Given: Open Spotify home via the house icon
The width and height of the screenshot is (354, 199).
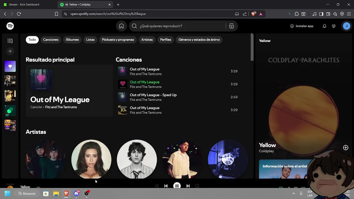Looking at the screenshot, I should point(121,26).
